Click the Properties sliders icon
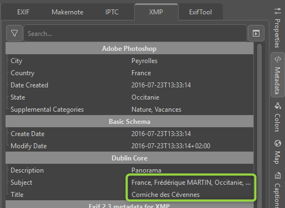The width and height of the screenshot is (285, 208). [x=278, y=11]
